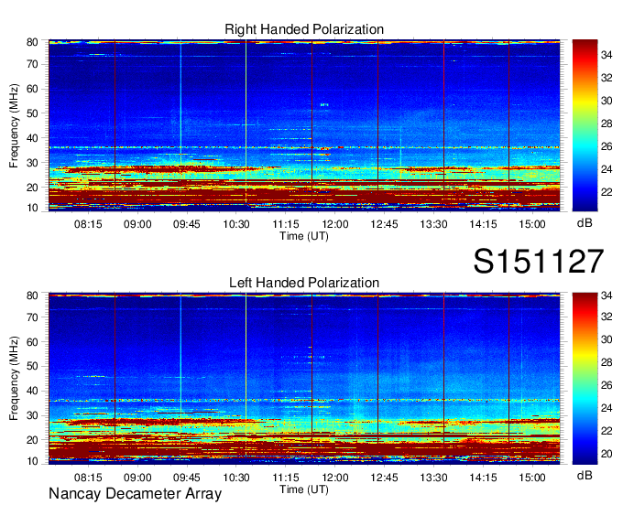Click the 12:45 time tick on the Right Handed plot
The height and width of the screenshot is (505, 623).
pyautogui.click(x=384, y=224)
